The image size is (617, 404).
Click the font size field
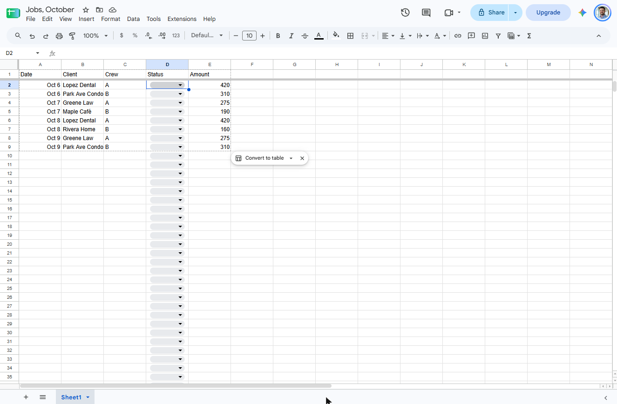coord(249,36)
